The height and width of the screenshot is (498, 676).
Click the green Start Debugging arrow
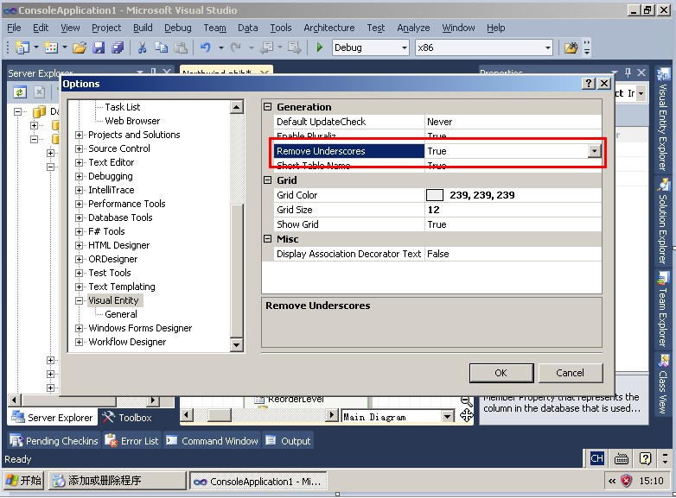click(x=320, y=47)
